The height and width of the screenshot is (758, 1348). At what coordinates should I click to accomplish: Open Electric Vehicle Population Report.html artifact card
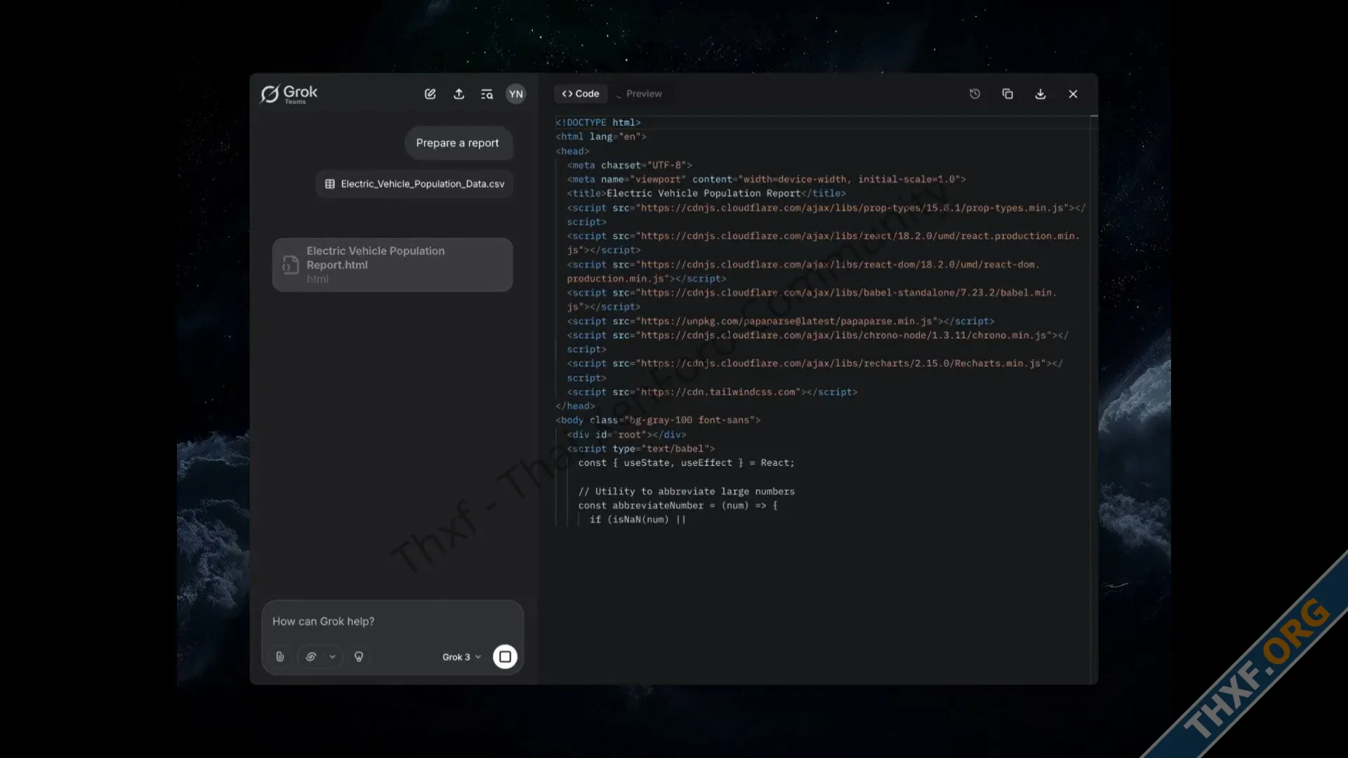[392, 265]
